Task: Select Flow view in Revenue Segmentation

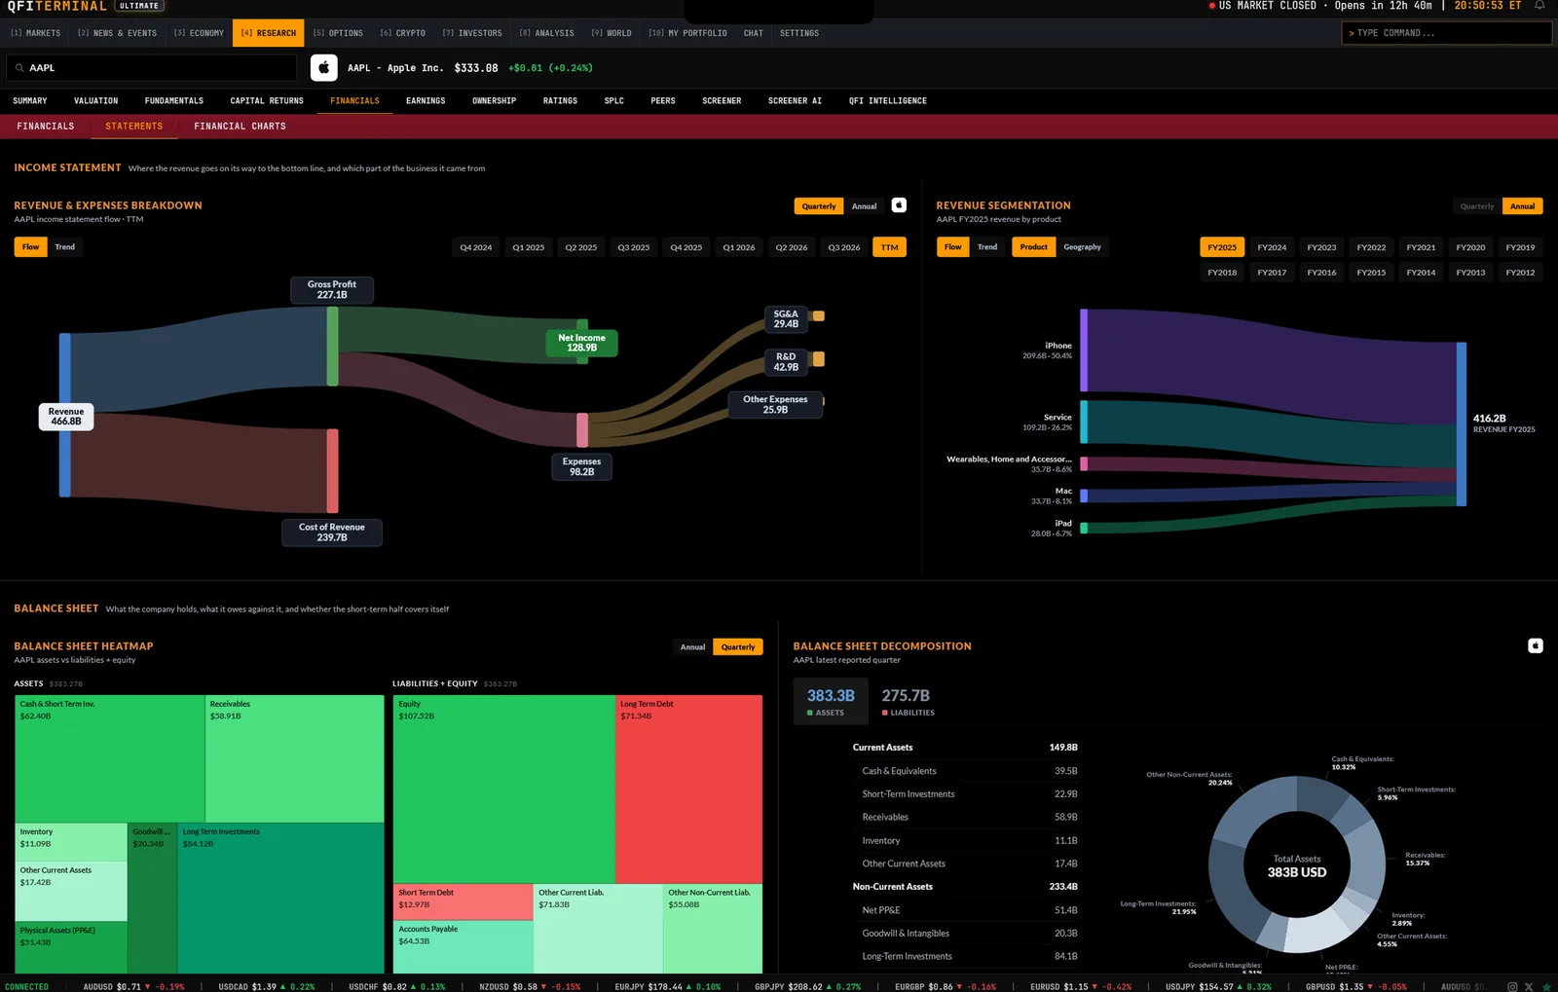Action: click(953, 247)
